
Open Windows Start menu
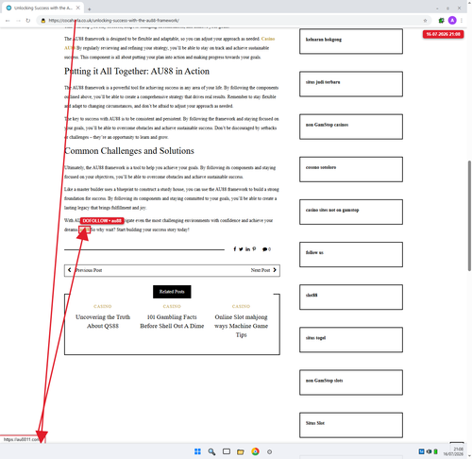(x=197, y=451)
